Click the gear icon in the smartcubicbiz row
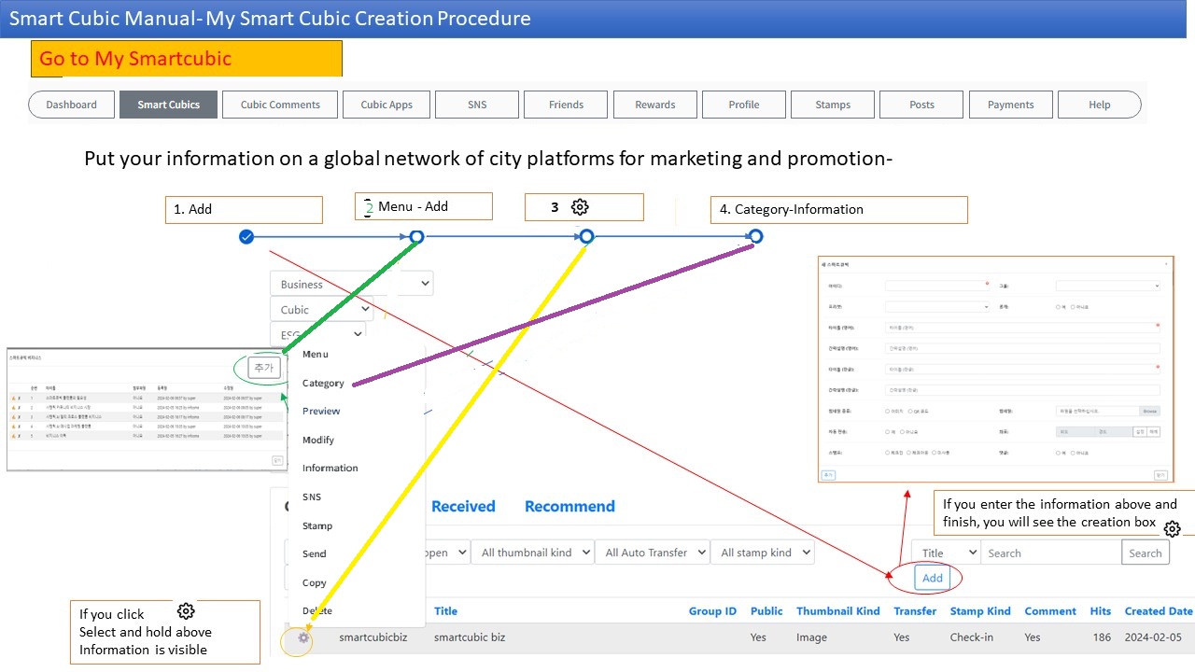This screenshot has height=672, width=1195. point(303,638)
